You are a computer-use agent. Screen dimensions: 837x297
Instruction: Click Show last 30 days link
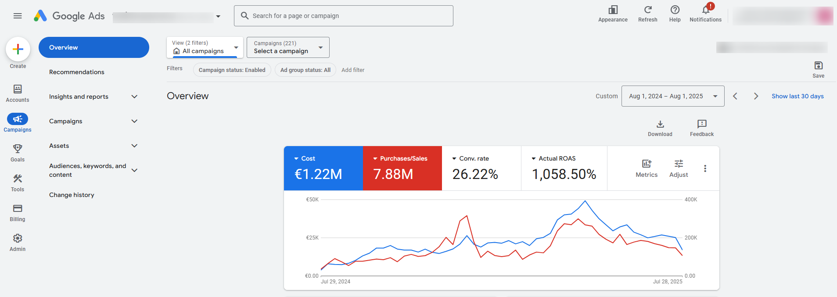(x=797, y=96)
